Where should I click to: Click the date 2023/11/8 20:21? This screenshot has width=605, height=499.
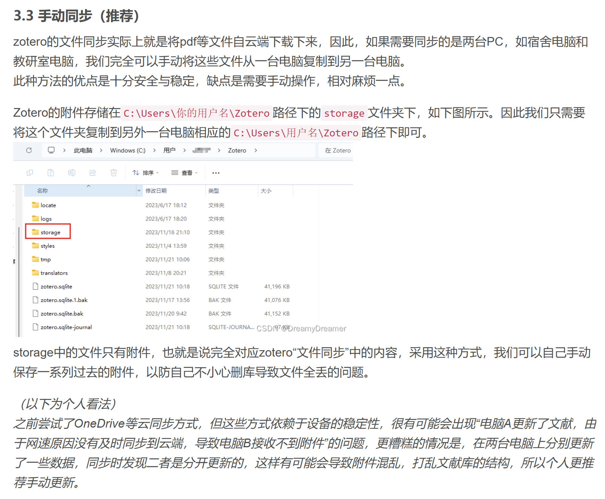pyautogui.click(x=166, y=273)
